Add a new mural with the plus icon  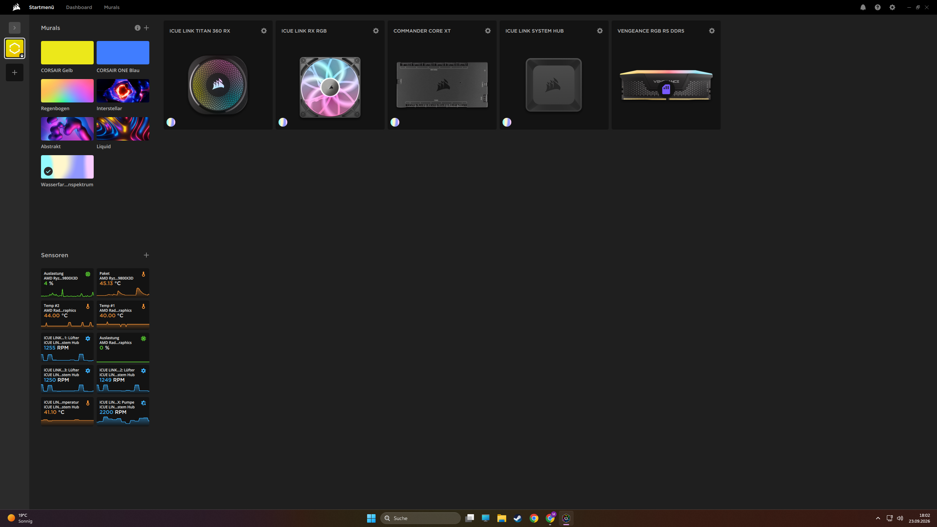tap(146, 28)
